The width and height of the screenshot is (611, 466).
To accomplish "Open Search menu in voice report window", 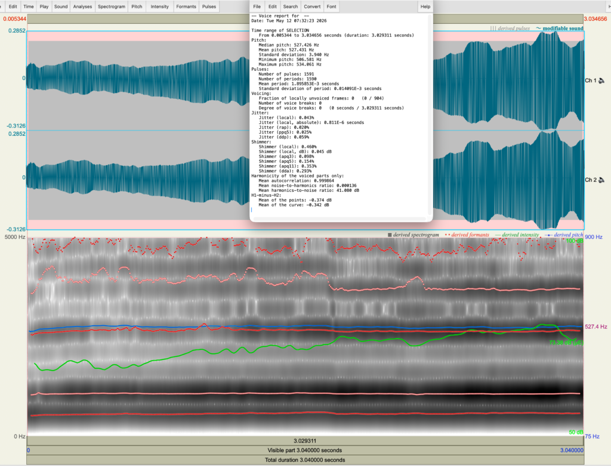I will 291,6.
